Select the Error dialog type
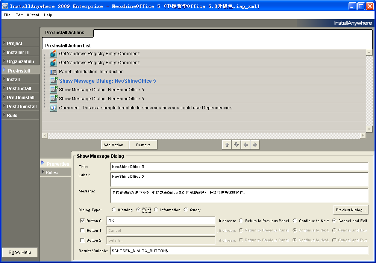The width and height of the screenshot is (376, 263). pyautogui.click(x=138, y=210)
